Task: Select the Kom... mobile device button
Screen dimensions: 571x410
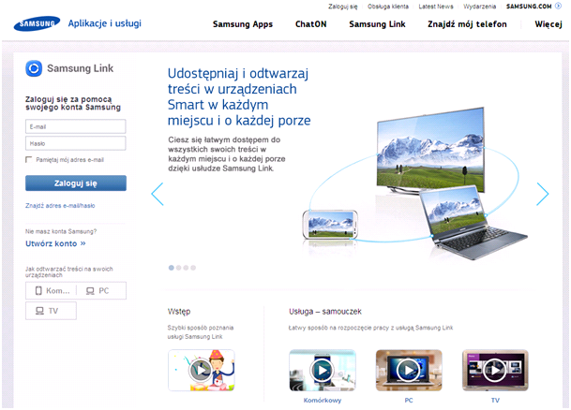Action: coord(52,291)
